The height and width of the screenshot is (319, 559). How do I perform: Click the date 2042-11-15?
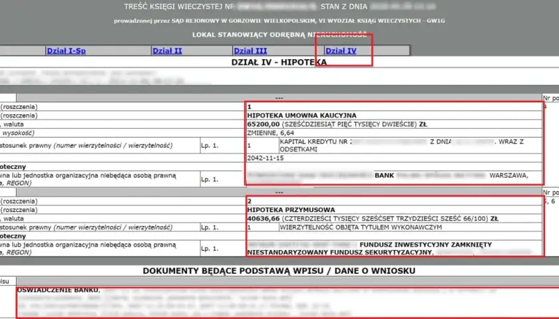click(x=266, y=158)
